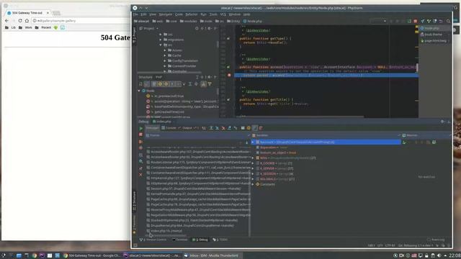Switch to the Output tab in the Debug panel
This screenshot has width=461, height=259.
tap(187, 128)
